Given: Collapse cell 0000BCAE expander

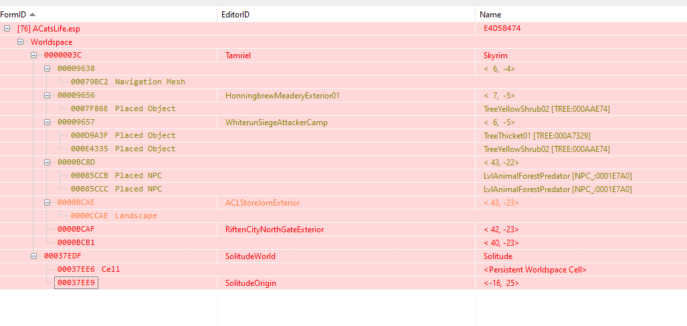Looking at the screenshot, I should 47,202.
